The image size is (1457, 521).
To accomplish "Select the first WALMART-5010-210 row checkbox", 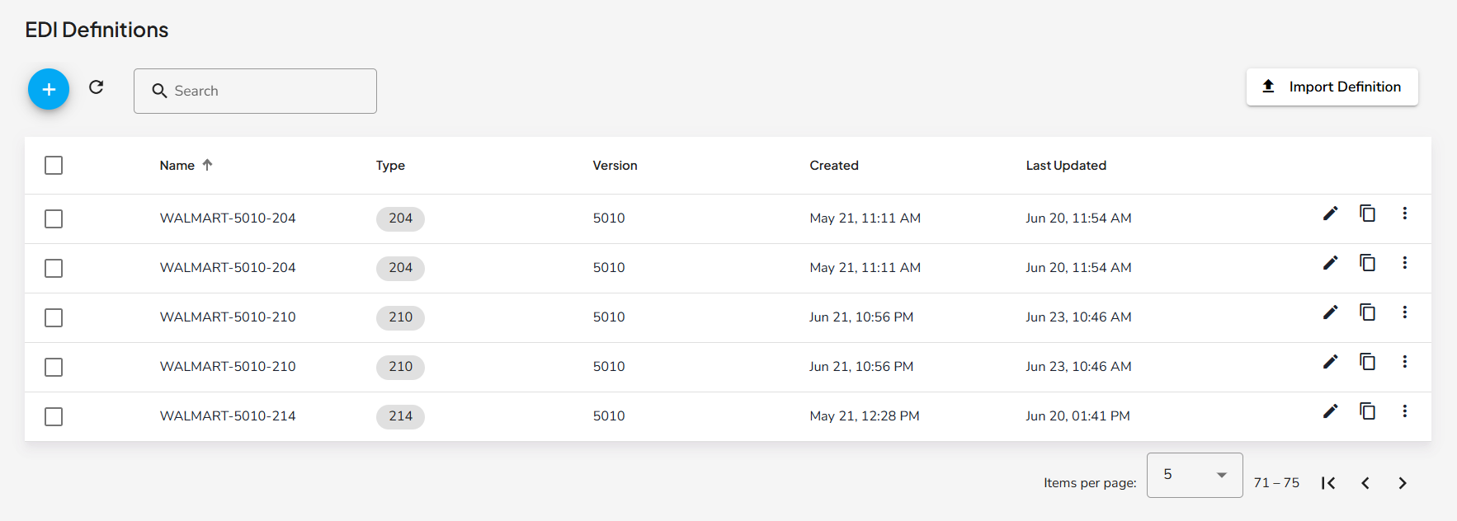I will click(54, 317).
